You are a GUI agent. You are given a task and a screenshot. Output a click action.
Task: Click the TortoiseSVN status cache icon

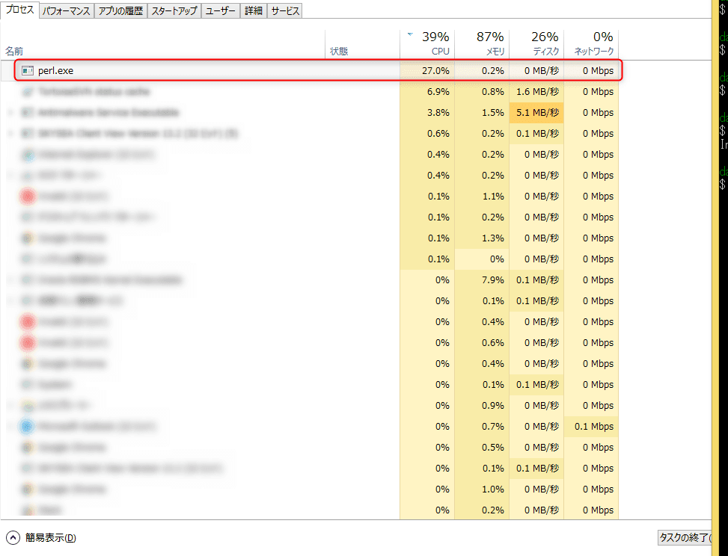pyautogui.click(x=28, y=92)
